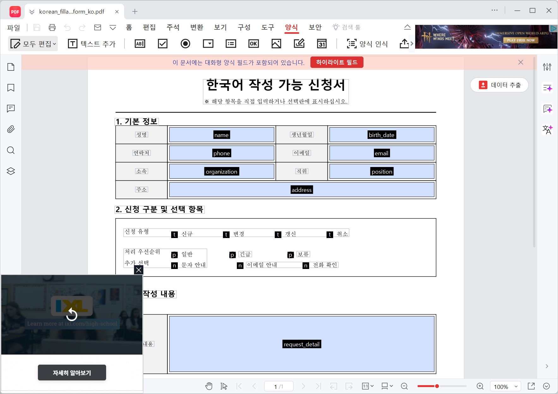Click the AI comment icon on right sidebar
The image size is (558, 394).
click(547, 109)
